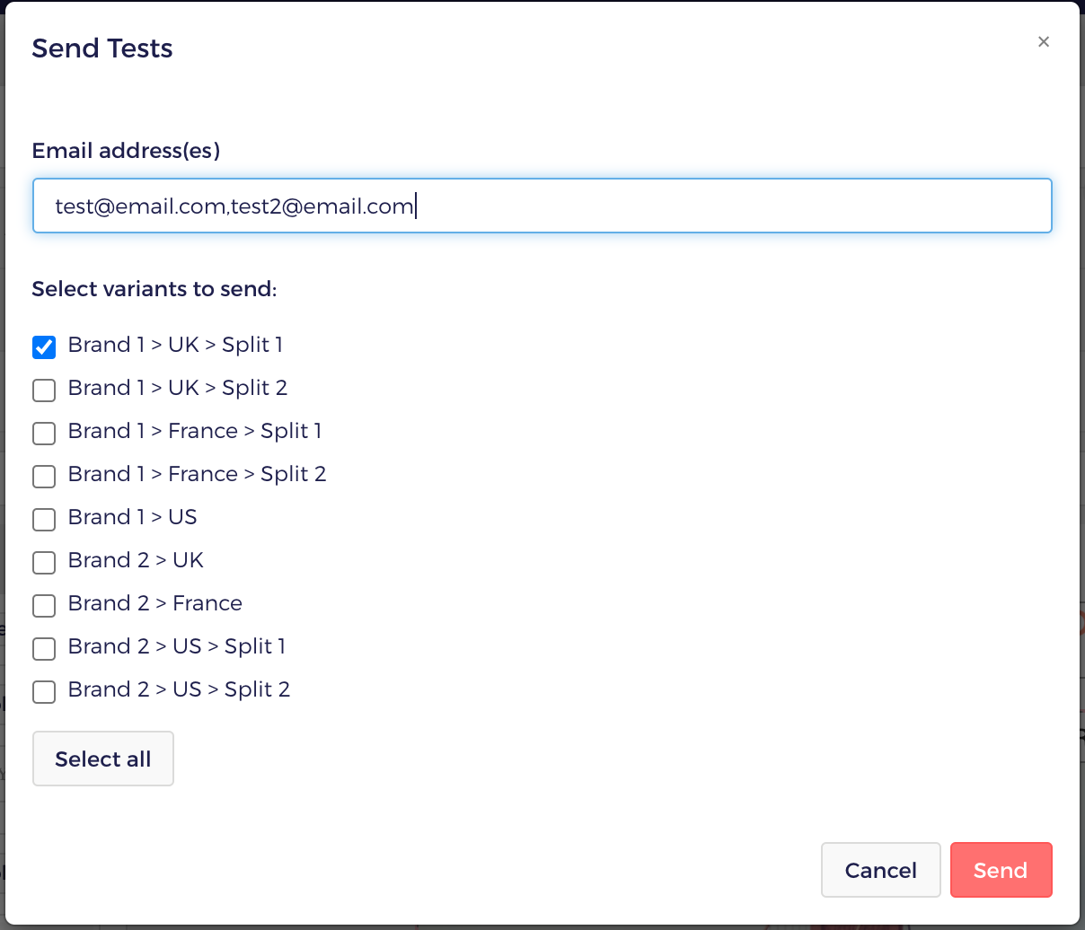Screen dimensions: 1085x930
Task: Click the 'Email address(es)' field label
Action: pos(126,150)
